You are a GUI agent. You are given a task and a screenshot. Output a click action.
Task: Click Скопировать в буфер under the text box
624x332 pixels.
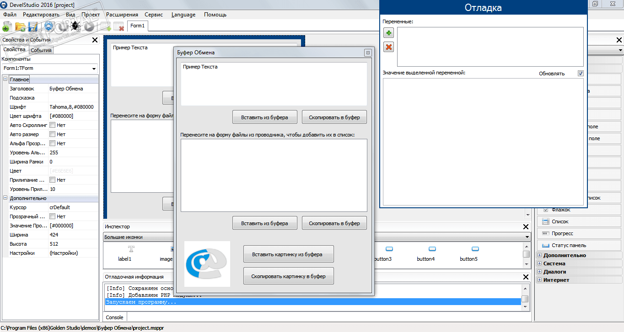334,117
